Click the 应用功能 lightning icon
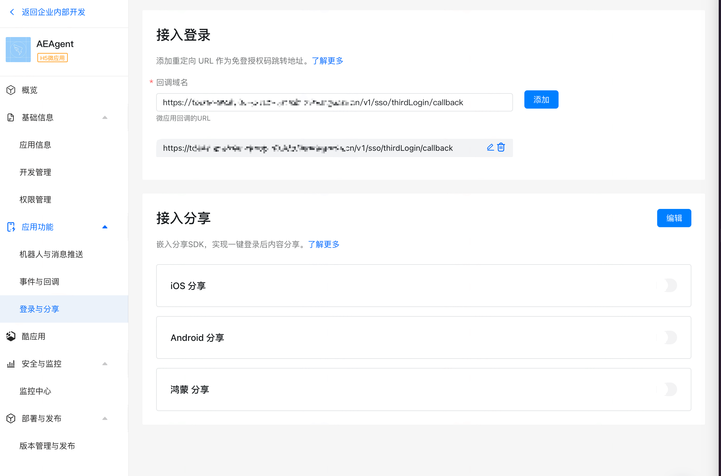The width and height of the screenshot is (721, 476). point(11,227)
